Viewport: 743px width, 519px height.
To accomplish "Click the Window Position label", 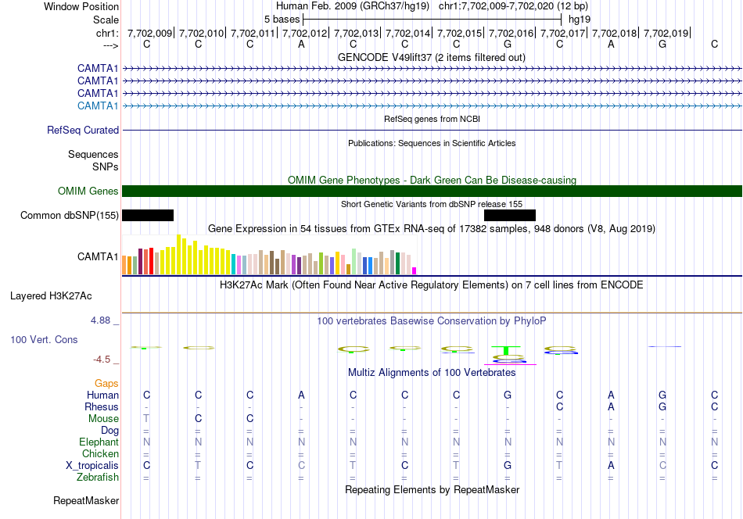I will [81, 6].
